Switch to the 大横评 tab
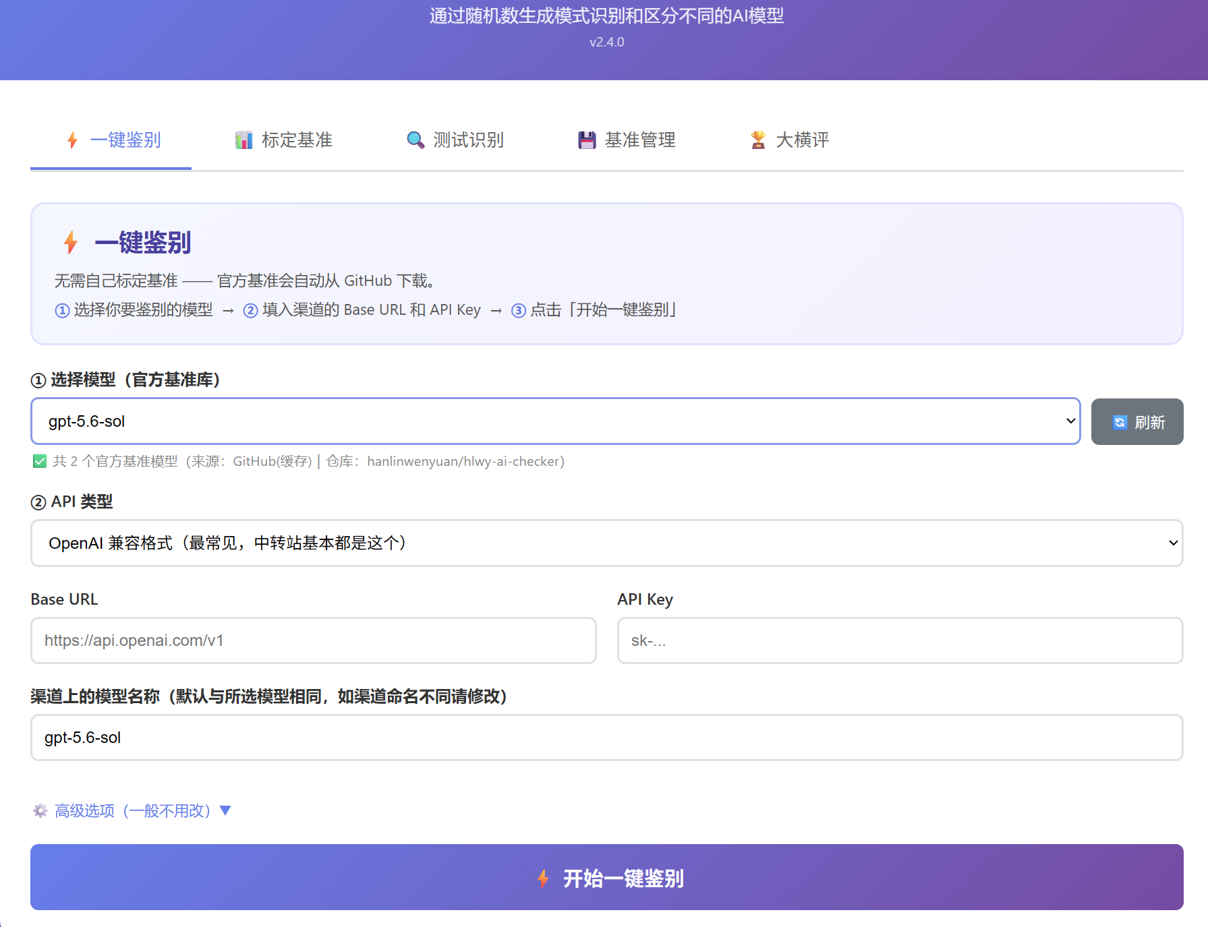Screen dimensions: 1208x927 pyautogui.click(x=789, y=140)
